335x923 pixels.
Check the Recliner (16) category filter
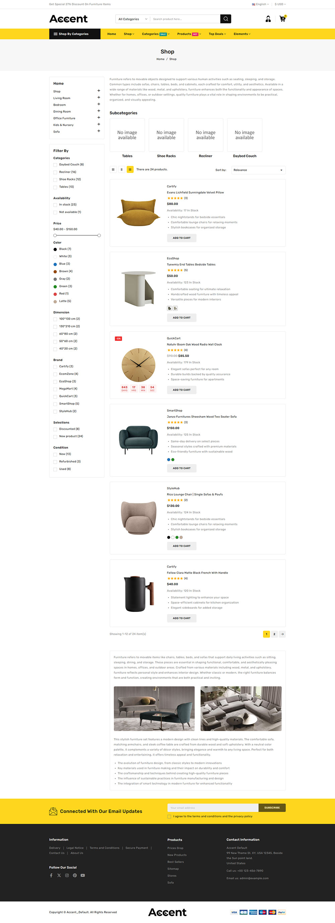[x=55, y=172]
